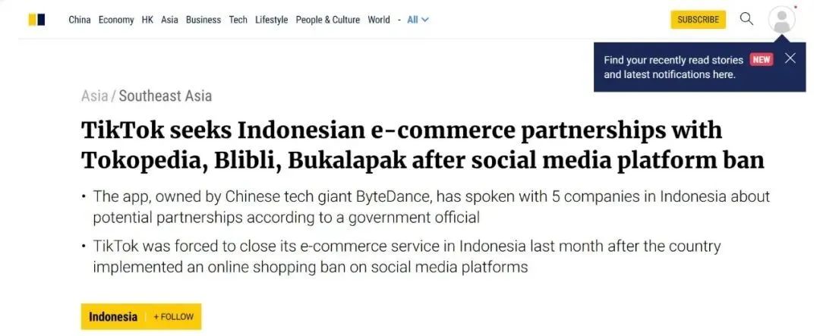This screenshot has width=820, height=336.
Task: Go to the Economy section
Action: (x=116, y=20)
